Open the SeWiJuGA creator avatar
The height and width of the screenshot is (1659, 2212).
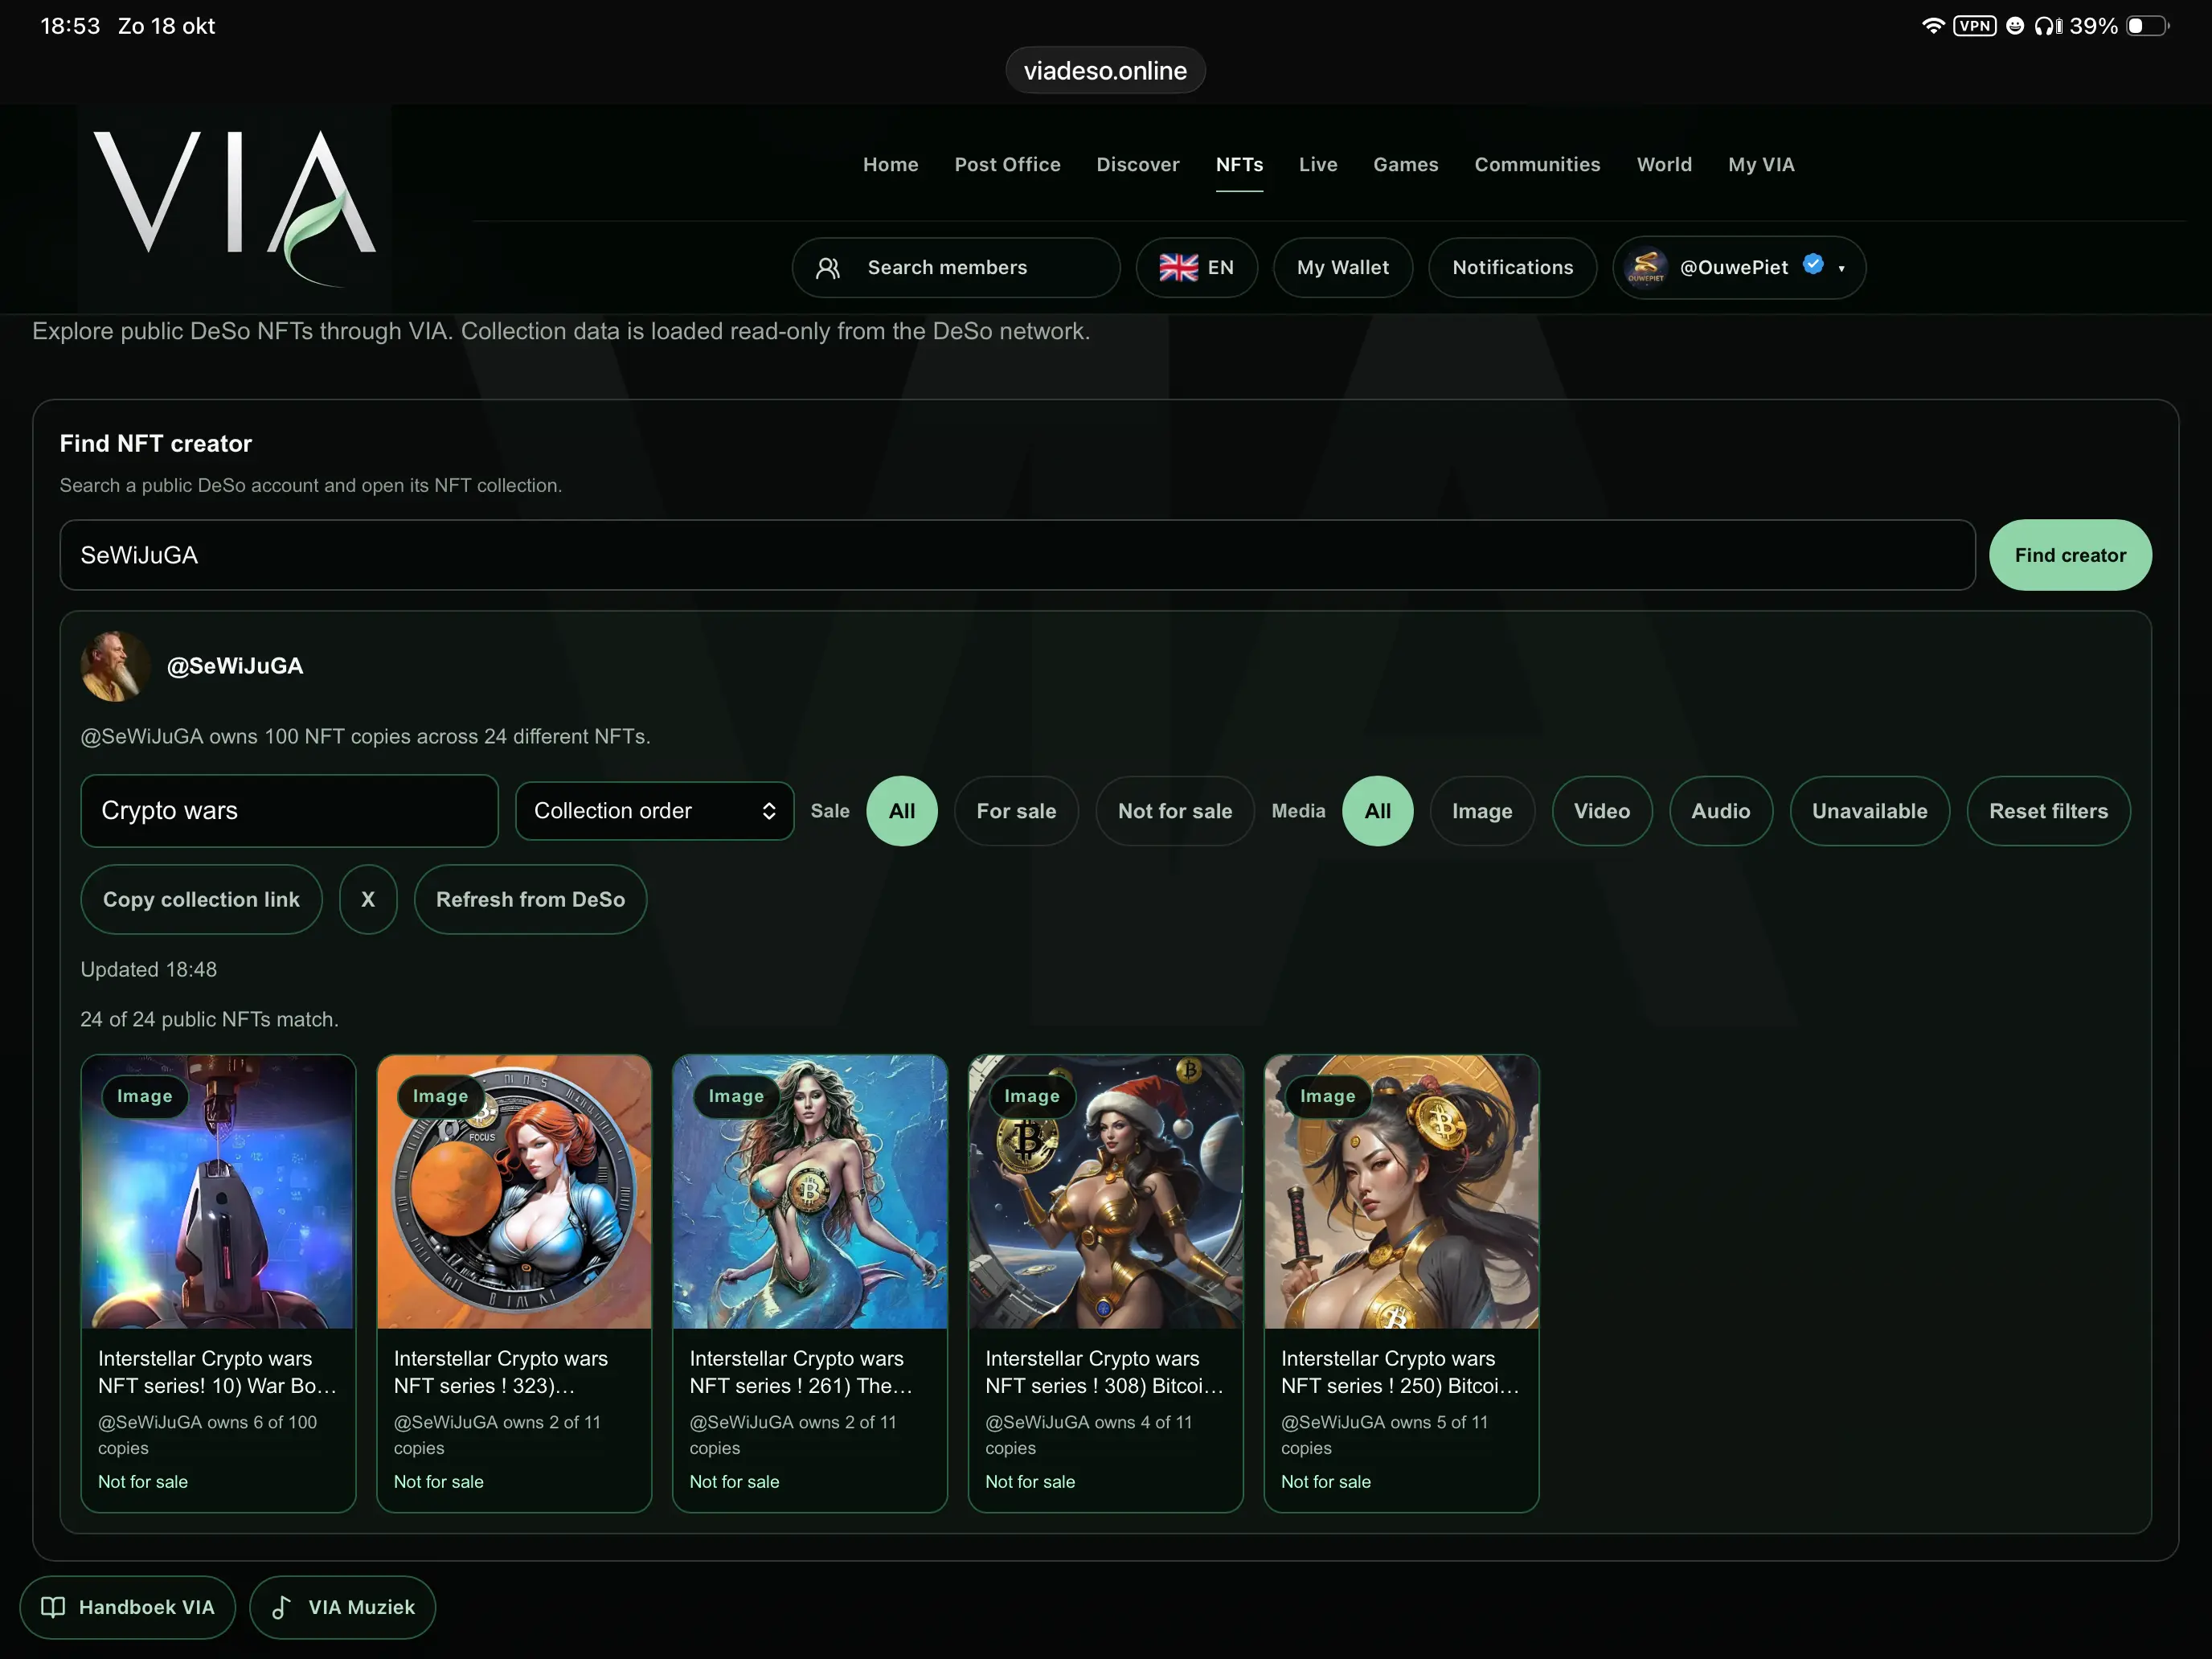pyautogui.click(x=115, y=666)
